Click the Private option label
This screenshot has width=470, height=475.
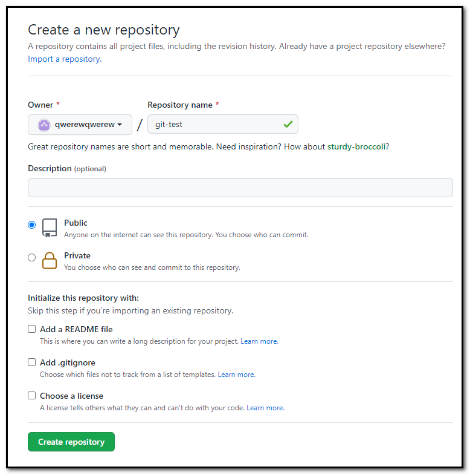click(x=77, y=256)
